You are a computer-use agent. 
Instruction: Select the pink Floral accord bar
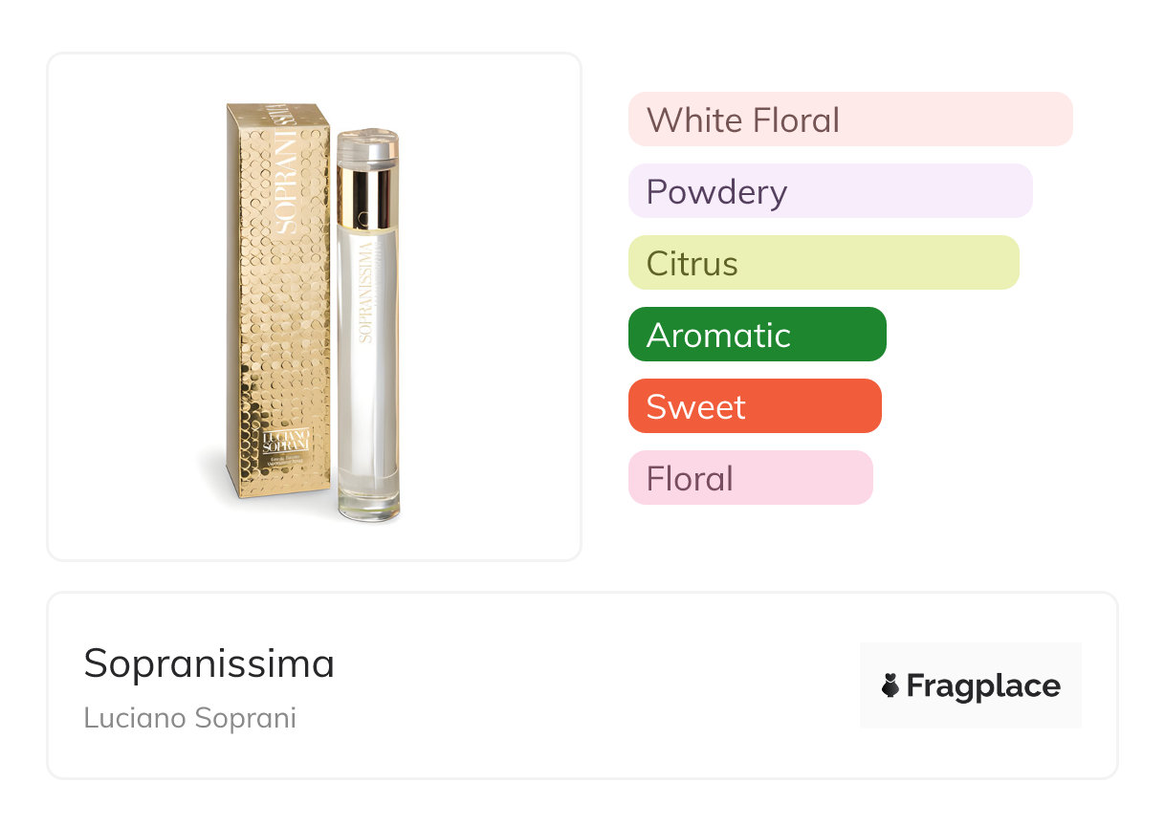tap(750, 478)
